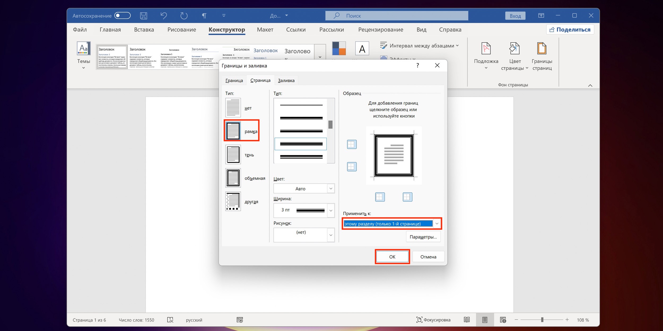
Task: Collapse the ribbon chevron
Action: pyautogui.click(x=590, y=85)
